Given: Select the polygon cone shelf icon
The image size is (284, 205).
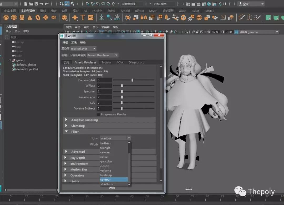Looking at the screenshot, I should [x=30, y=18].
